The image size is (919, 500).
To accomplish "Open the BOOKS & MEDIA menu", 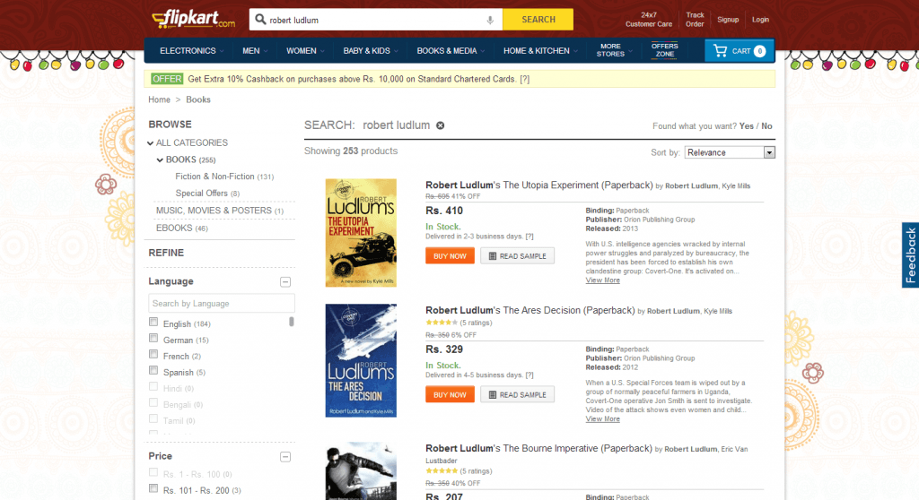I will [x=451, y=51].
